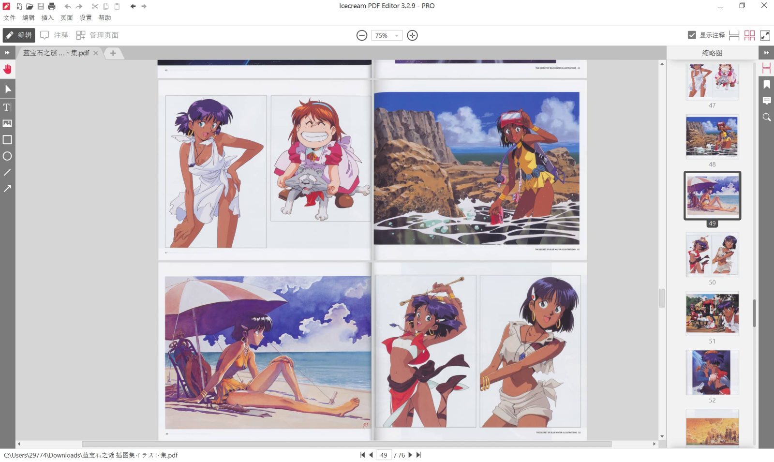Go to next view with forward arrow
The image size is (774, 462).
coord(144,6)
